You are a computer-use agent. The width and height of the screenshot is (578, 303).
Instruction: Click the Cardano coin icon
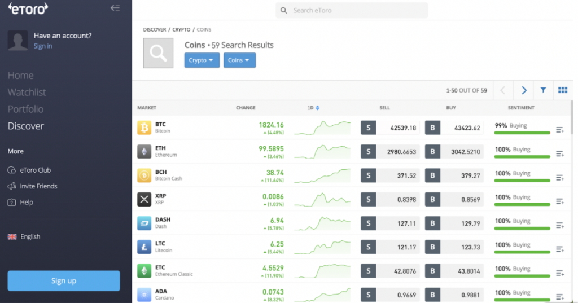(x=144, y=295)
